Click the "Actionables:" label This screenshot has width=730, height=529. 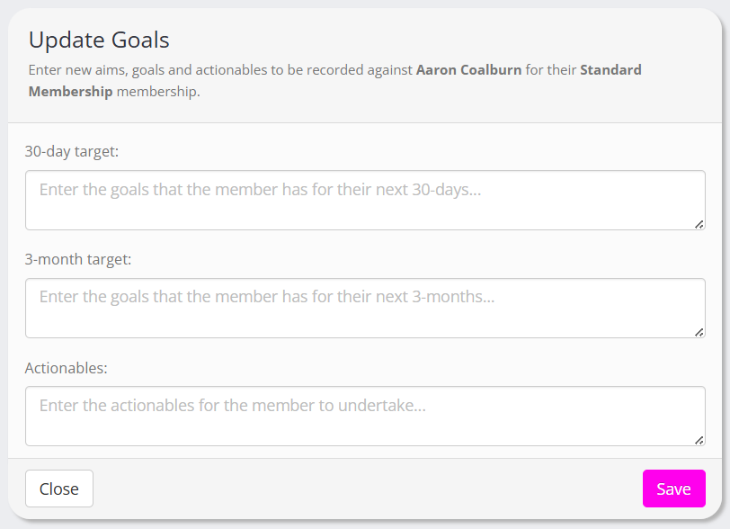[x=66, y=368]
